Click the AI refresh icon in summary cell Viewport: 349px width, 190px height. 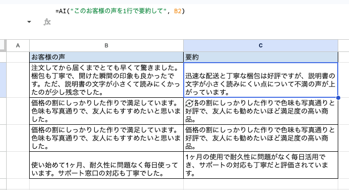coord(189,103)
